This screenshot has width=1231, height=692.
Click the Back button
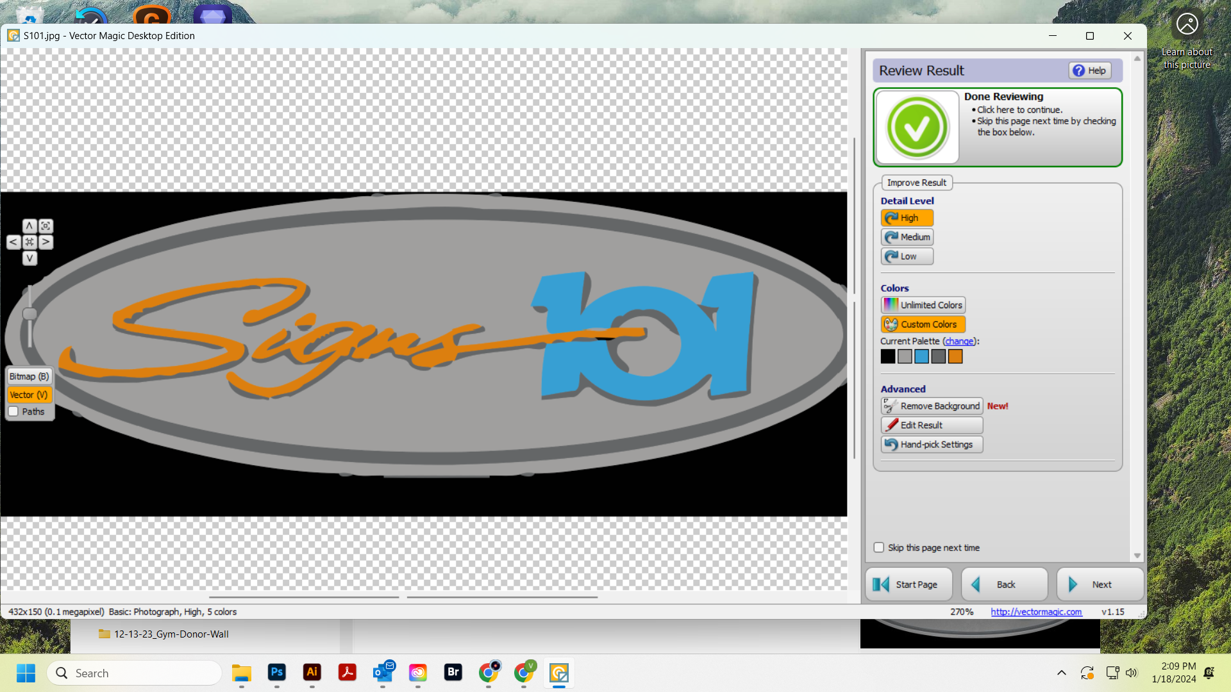[1005, 584]
